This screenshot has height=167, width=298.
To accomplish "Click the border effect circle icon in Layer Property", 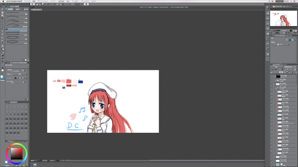I will 287,40.
